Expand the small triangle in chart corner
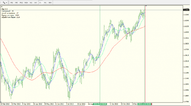This screenshot has width=191, height=106. click(x=2, y=6)
